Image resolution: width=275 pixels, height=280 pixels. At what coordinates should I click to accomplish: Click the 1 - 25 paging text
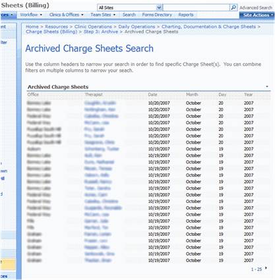click(x=257, y=269)
